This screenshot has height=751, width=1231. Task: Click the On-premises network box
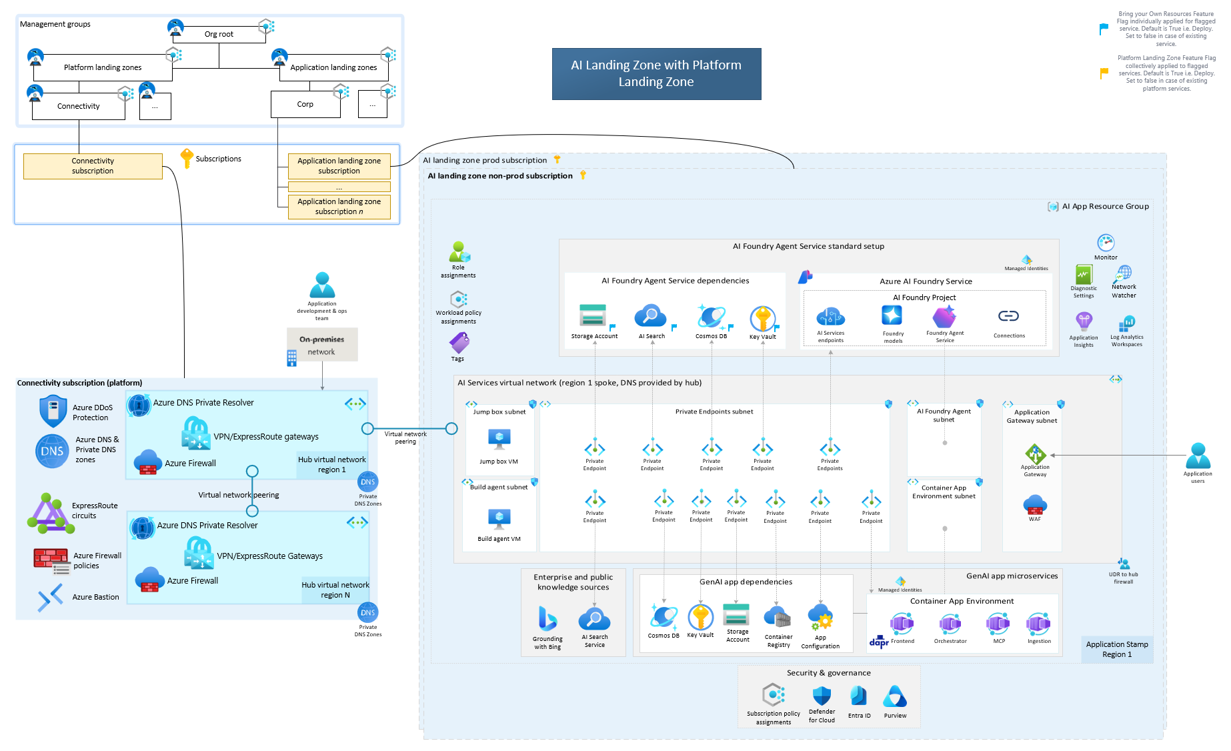point(322,345)
